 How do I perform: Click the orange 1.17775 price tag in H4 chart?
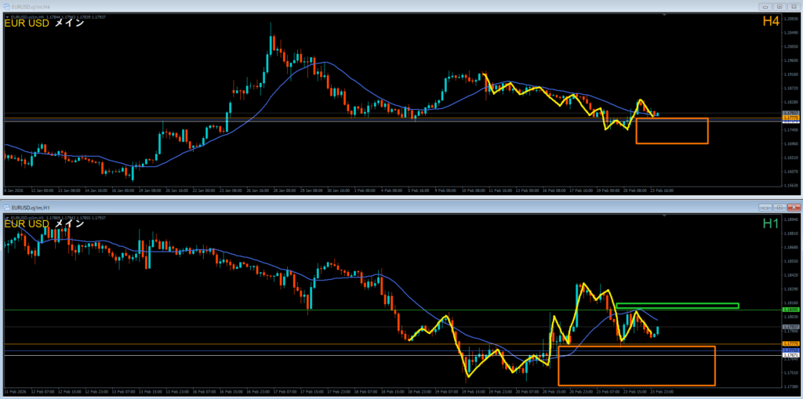[x=791, y=118]
